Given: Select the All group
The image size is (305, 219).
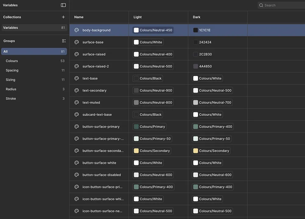Looking at the screenshot, I should coord(34,51).
